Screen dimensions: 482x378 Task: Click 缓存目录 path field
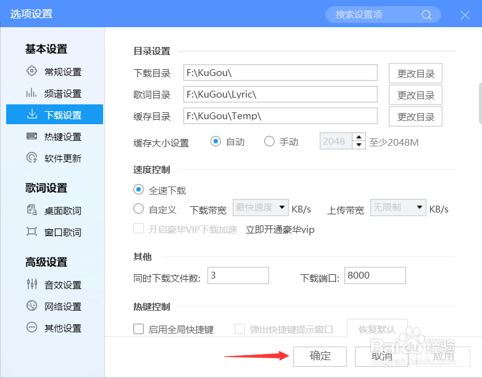click(280, 115)
